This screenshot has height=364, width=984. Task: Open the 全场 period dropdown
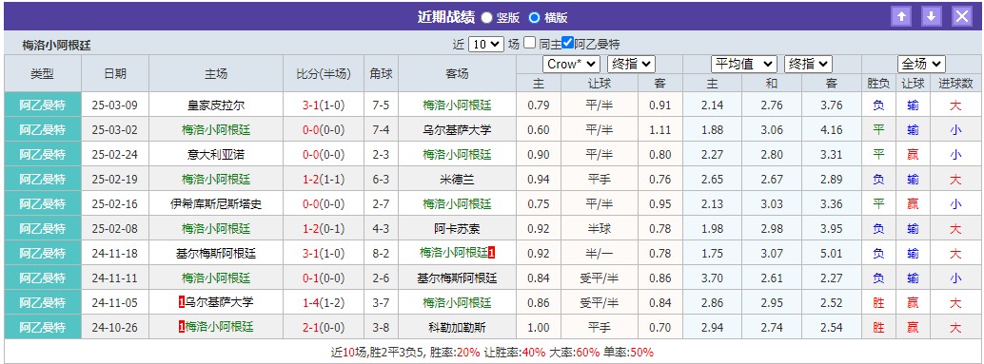(921, 64)
